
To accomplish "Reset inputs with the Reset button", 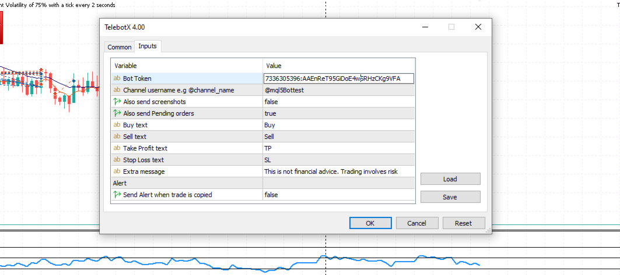I will [x=464, y=223].
